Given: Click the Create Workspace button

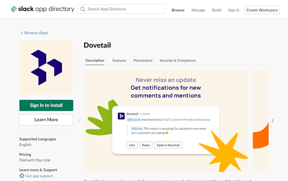Looking at the screenshot, I should (262, 10).
